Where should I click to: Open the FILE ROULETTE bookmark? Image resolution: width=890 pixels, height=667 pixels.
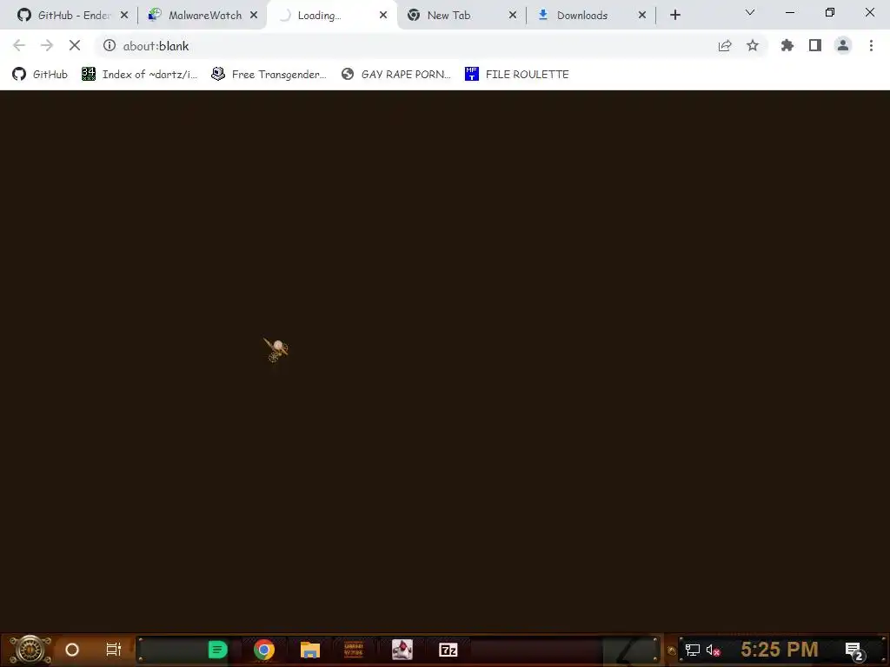517,75
